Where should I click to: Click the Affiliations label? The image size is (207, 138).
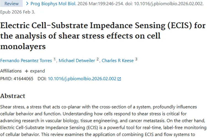(11, 71)
